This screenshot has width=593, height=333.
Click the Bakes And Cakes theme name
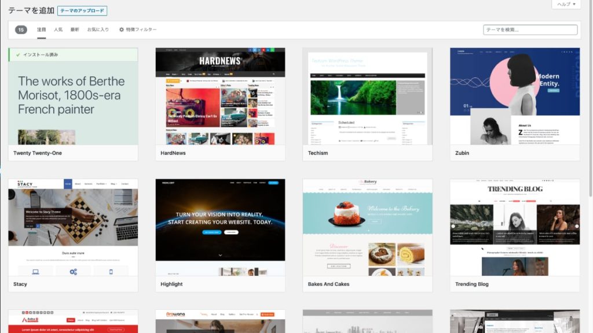(x=328, y=284)
